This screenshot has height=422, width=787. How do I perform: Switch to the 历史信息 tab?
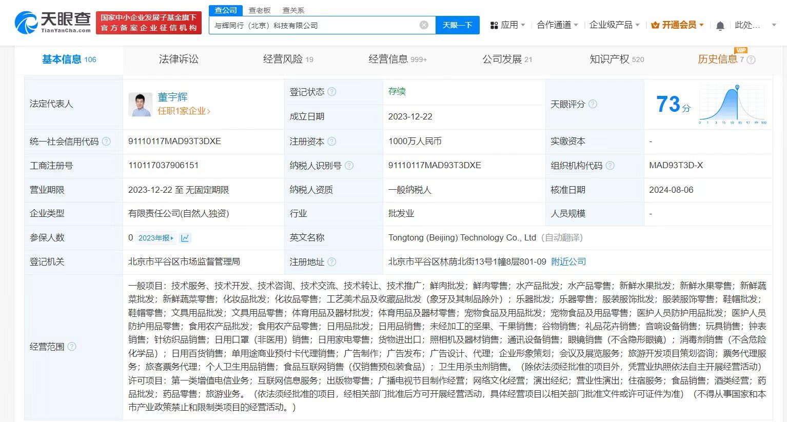click(x=718, y=59)
